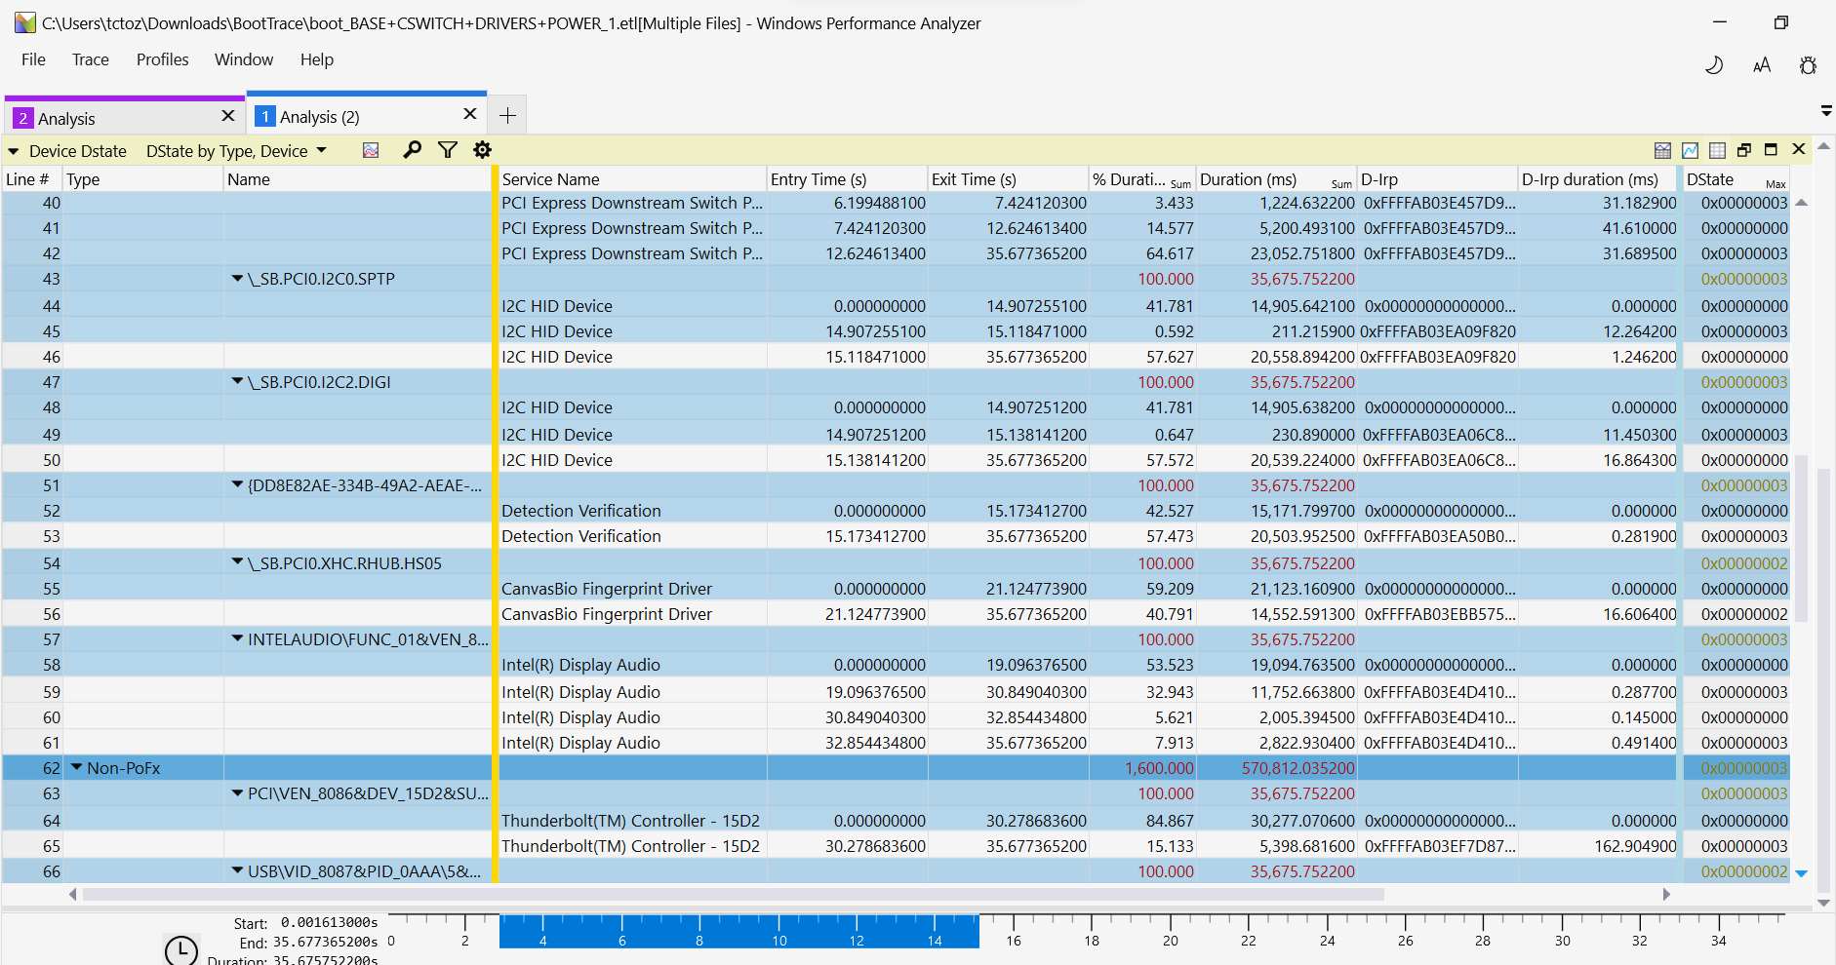Collapse the \_SB.PCI0.XHC.RHUB.HS05 node
Screen dimensions: 1836x965
(x=237, y=562)
